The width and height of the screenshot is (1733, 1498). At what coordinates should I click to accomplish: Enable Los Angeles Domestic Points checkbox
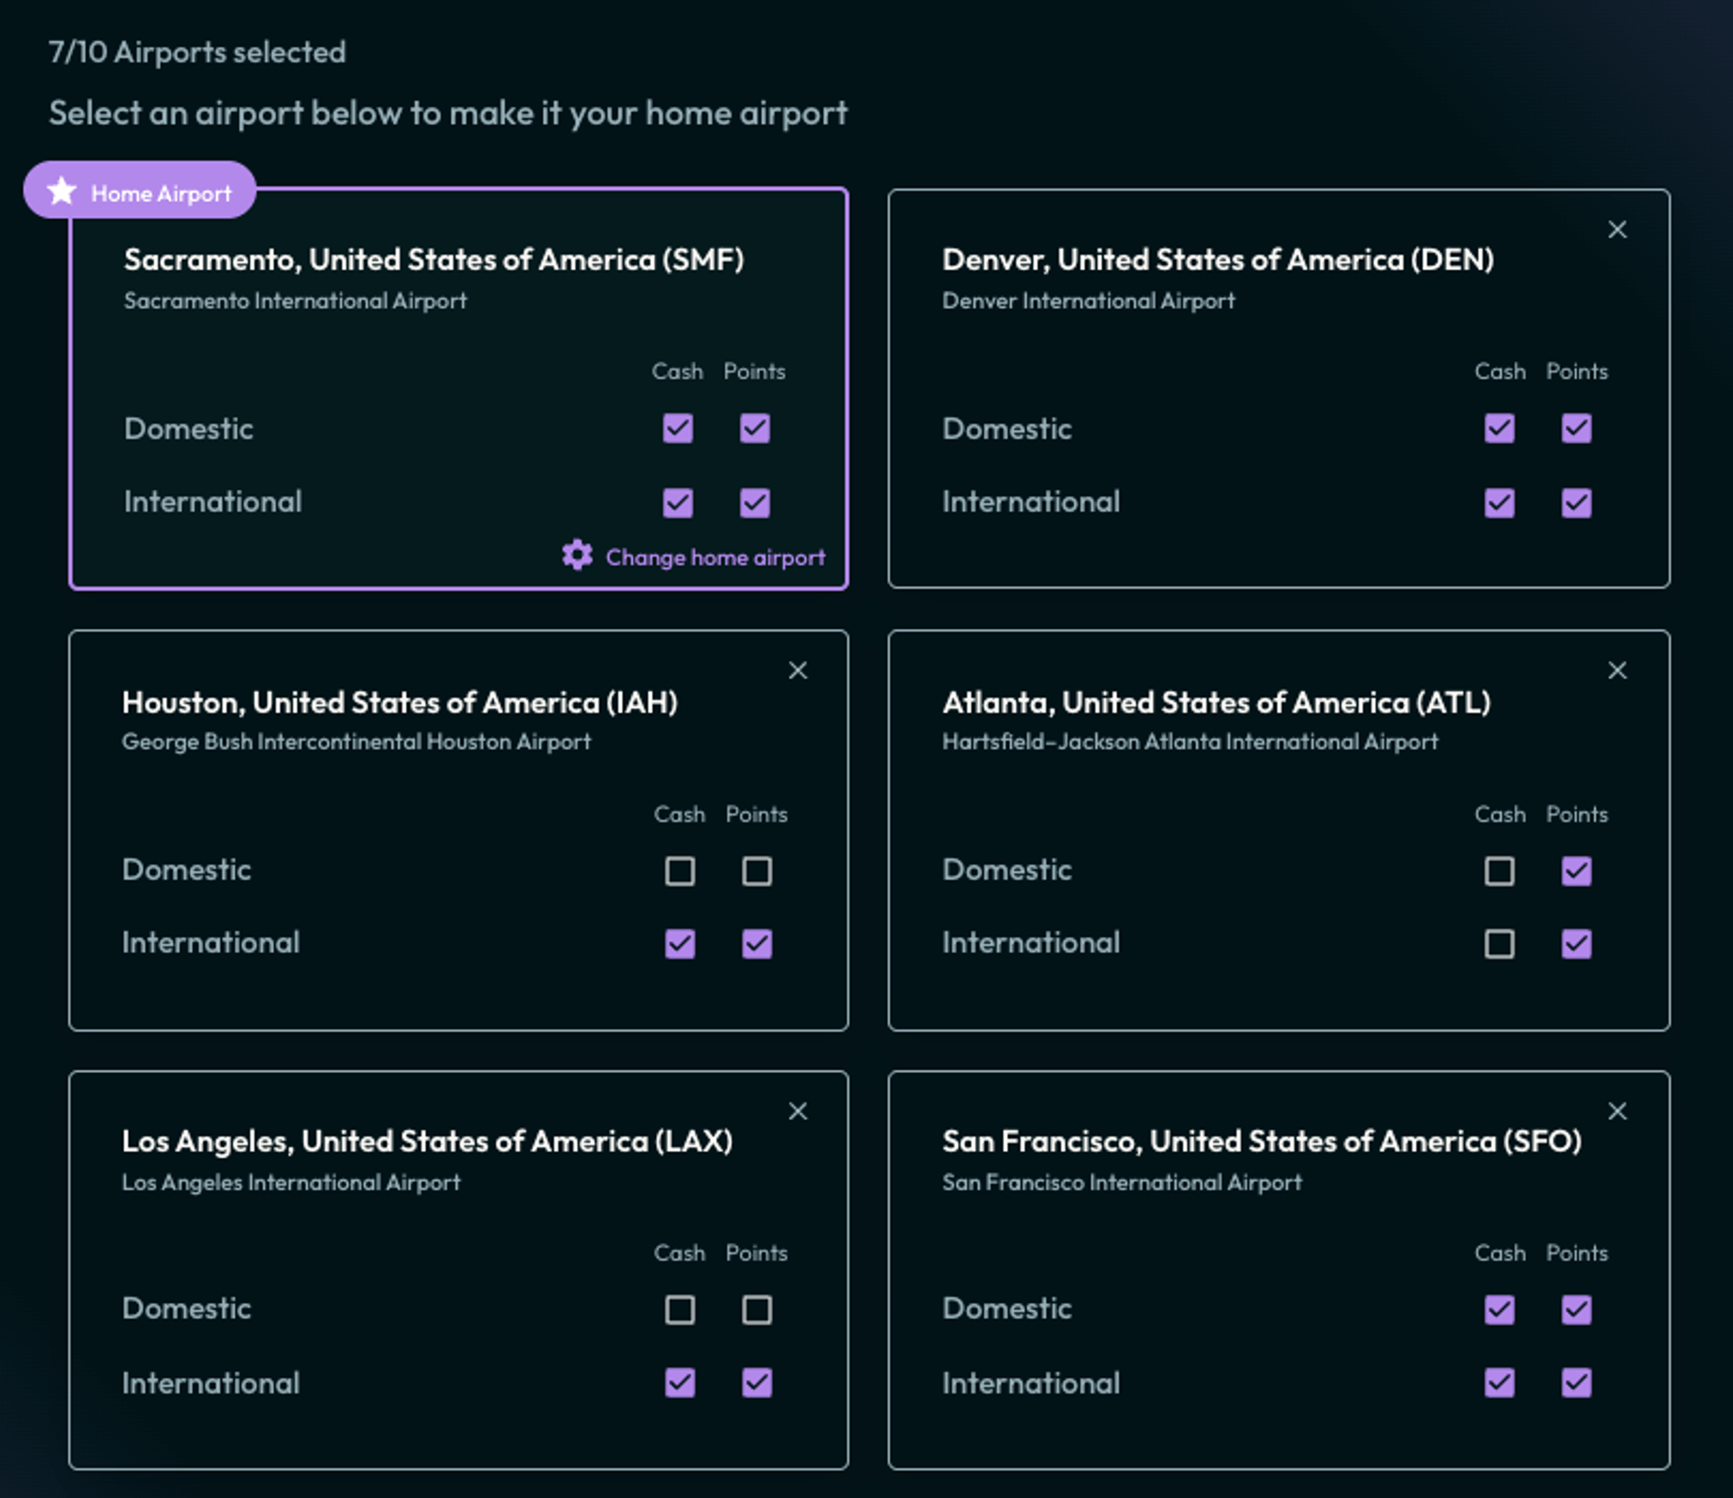point(756,1309)
